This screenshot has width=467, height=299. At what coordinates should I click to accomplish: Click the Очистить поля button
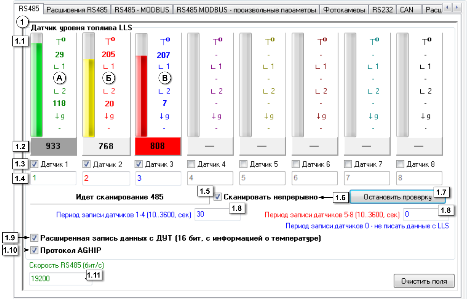pyautogui.click(x=424, y=281)
